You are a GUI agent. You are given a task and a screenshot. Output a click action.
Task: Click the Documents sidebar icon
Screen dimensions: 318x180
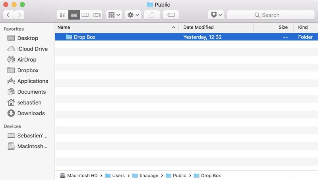11,92
